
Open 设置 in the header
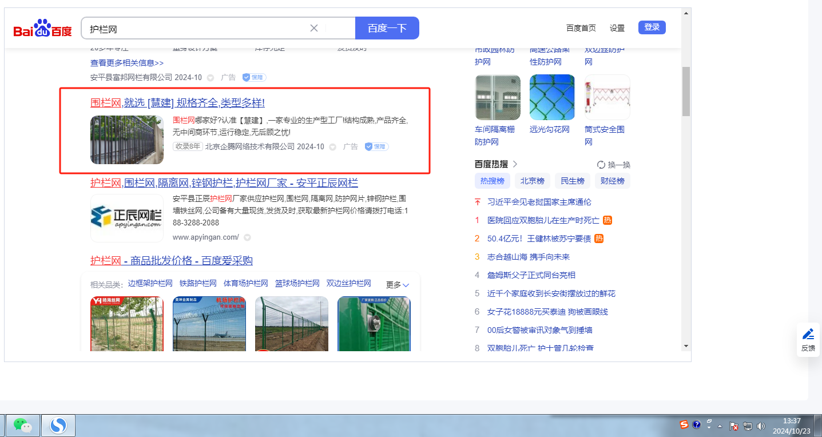[x=617, y=28]
